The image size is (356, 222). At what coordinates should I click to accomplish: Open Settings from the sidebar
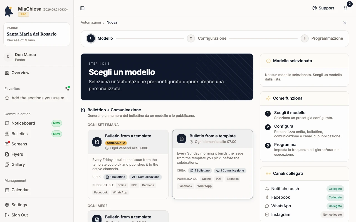pos(37,205)
